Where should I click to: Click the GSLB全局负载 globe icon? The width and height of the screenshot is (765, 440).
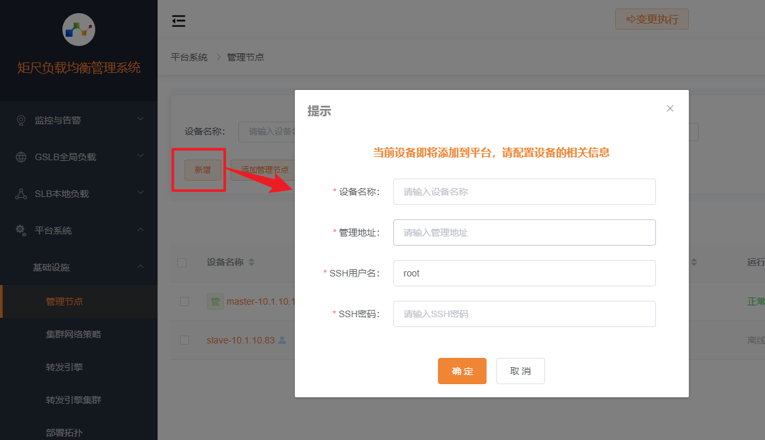(21, 157)
